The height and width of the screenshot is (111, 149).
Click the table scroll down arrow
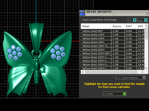(x=147, y=68)
